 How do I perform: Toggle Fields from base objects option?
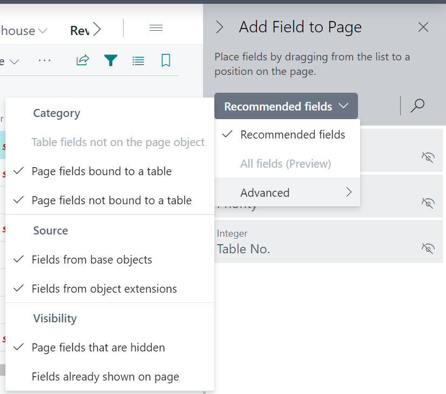pos(92,260)
